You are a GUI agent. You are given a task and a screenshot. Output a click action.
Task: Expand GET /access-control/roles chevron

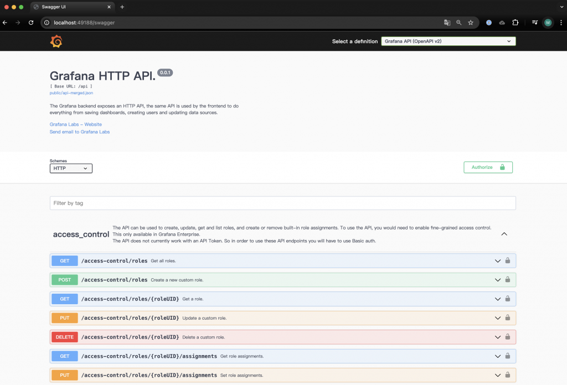(x=498, y=261)
